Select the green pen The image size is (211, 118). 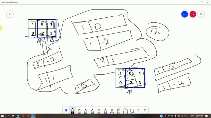pyautogui.click(x=92, y=111)
